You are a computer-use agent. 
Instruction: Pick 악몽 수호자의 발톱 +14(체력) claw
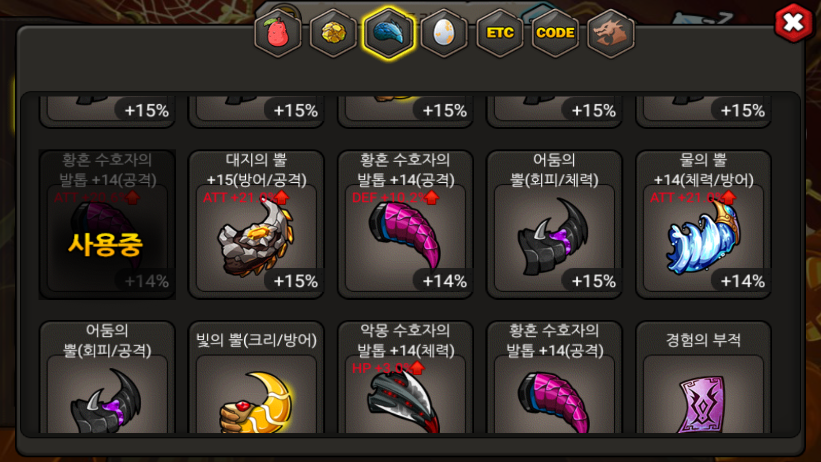(405, 377)
